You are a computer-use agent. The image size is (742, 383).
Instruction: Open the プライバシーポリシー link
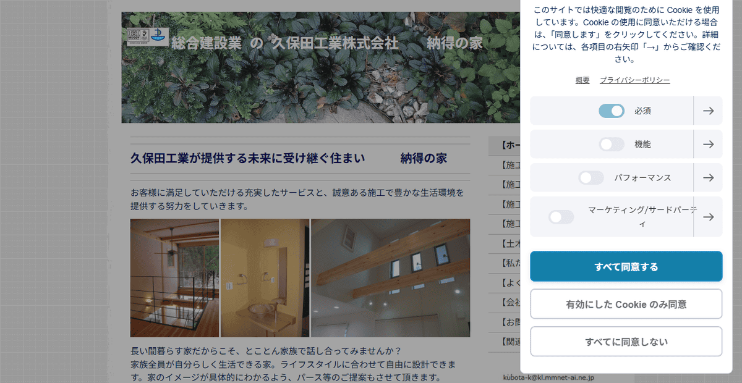[634, 80]
